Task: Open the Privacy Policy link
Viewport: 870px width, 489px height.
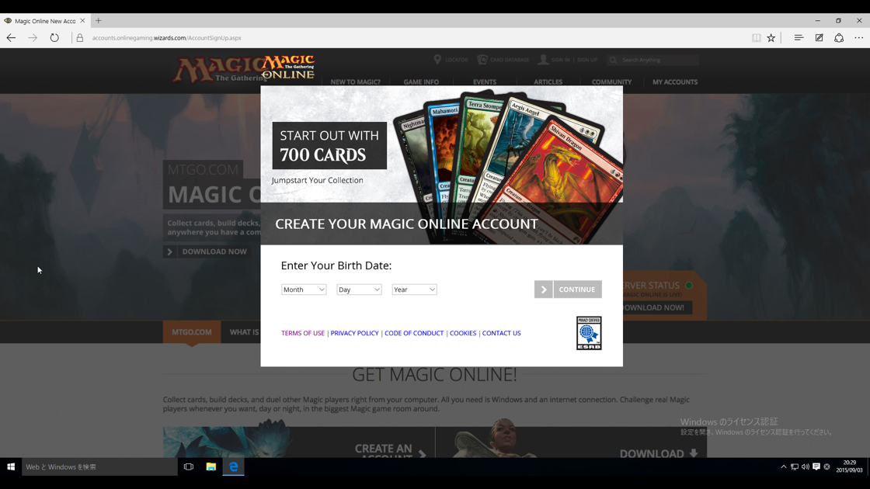Action: tap(354, 333)
